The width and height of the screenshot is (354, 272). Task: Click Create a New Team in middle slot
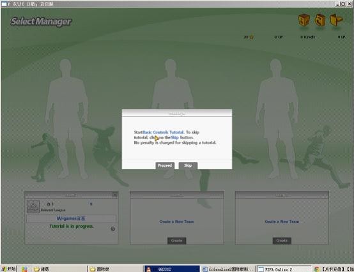click(x=176, y=222)
